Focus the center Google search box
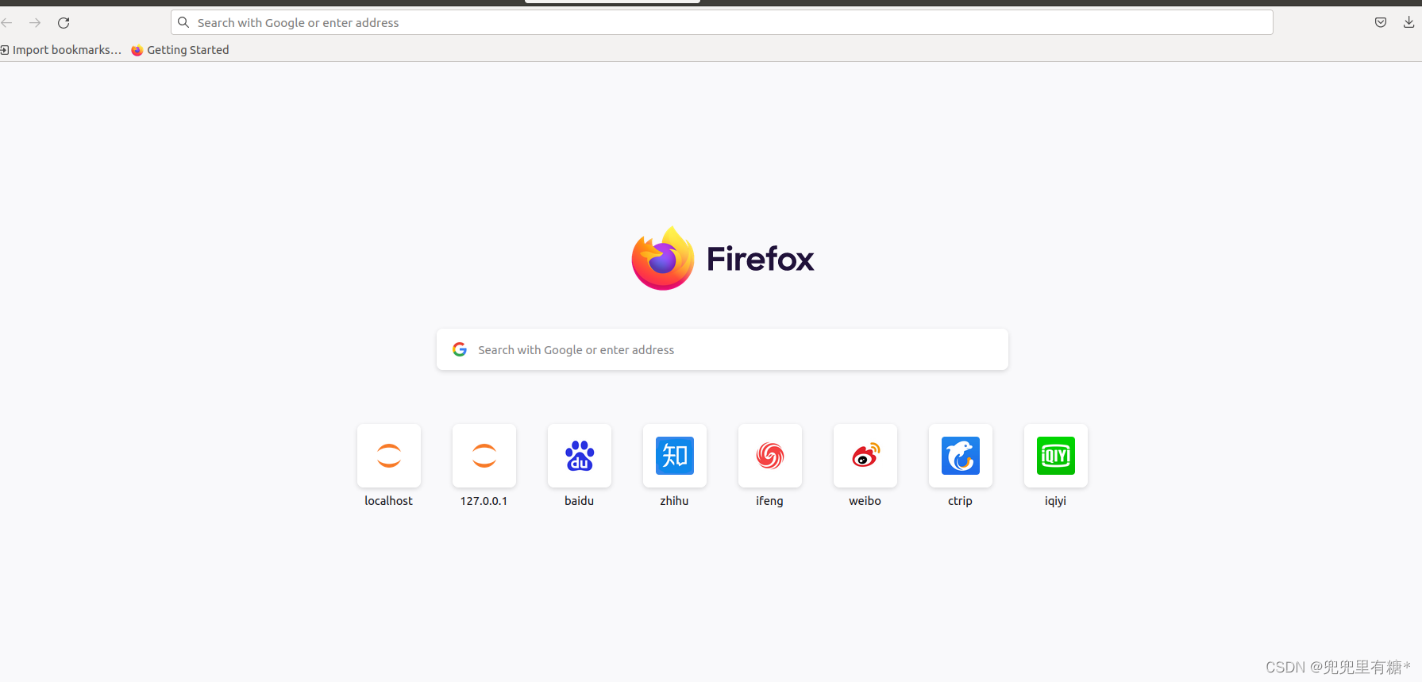The image size is (1422, 682). pos(723,349)
